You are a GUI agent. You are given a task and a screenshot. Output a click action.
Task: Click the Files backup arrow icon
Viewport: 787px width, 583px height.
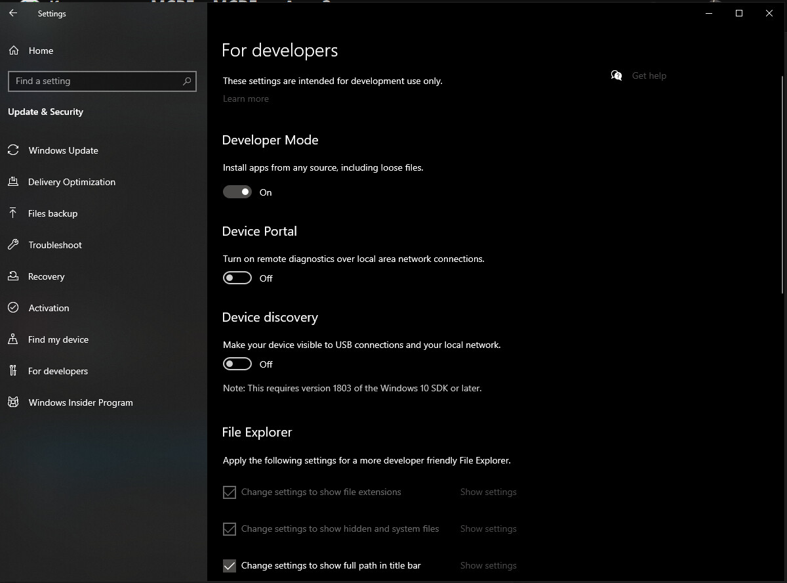point(13,213)
